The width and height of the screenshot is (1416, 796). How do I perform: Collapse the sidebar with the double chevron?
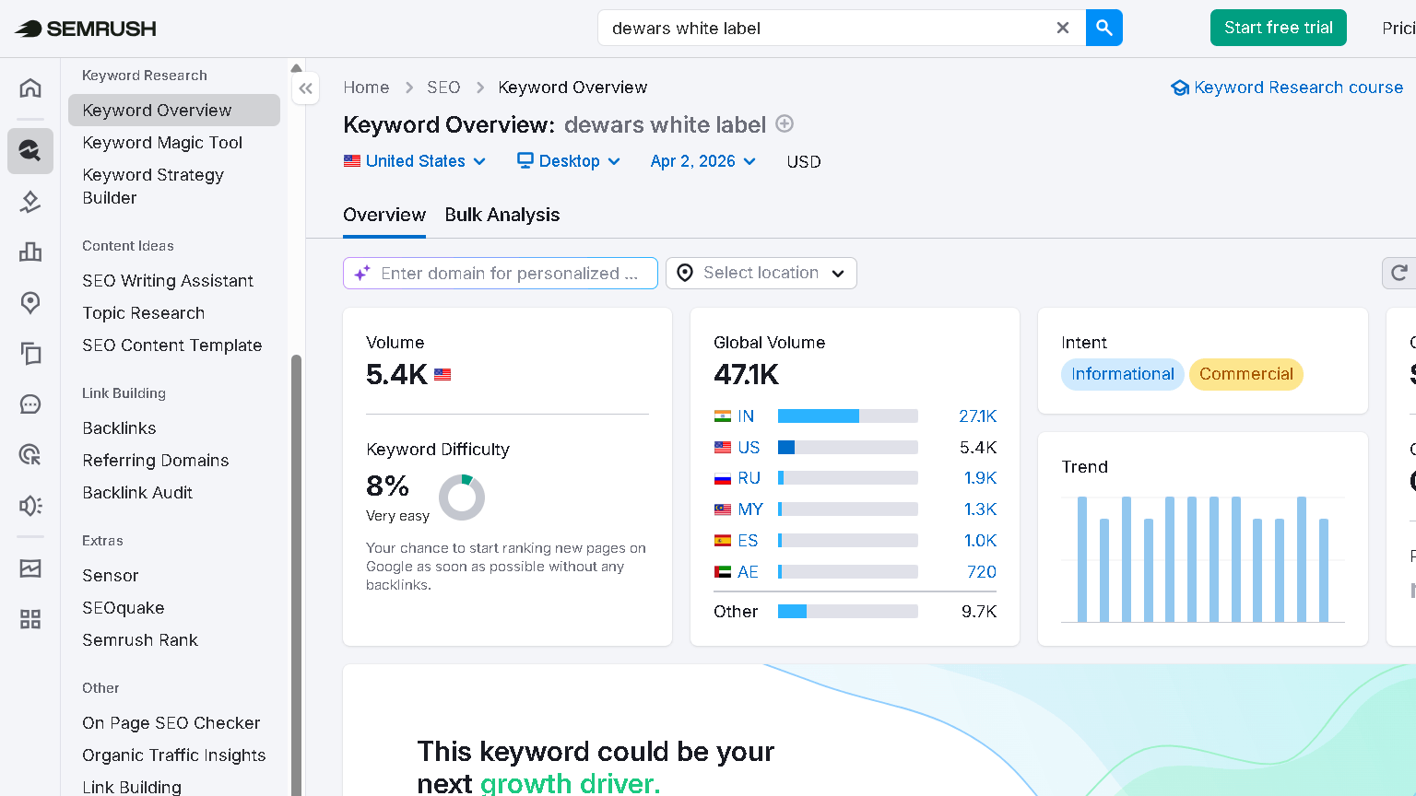click(x=305, y=88)
